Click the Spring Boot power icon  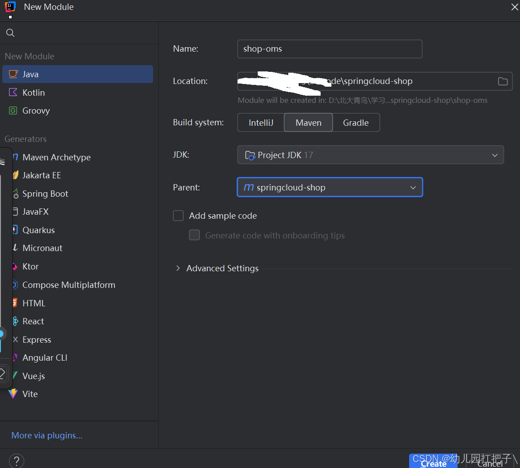coord(16,194)
